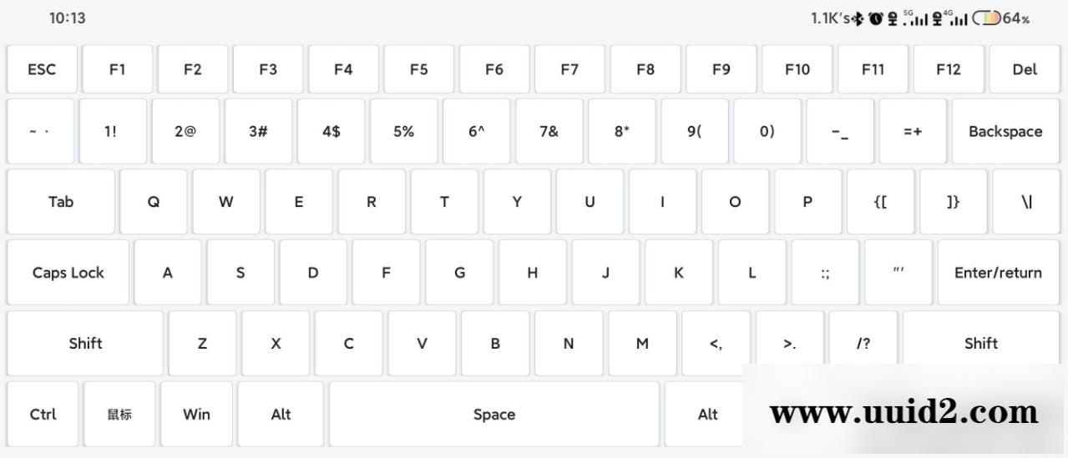This screenshot has width=1068, height=458.
Task: Tap the 5% number key
Action: (403, 131)
